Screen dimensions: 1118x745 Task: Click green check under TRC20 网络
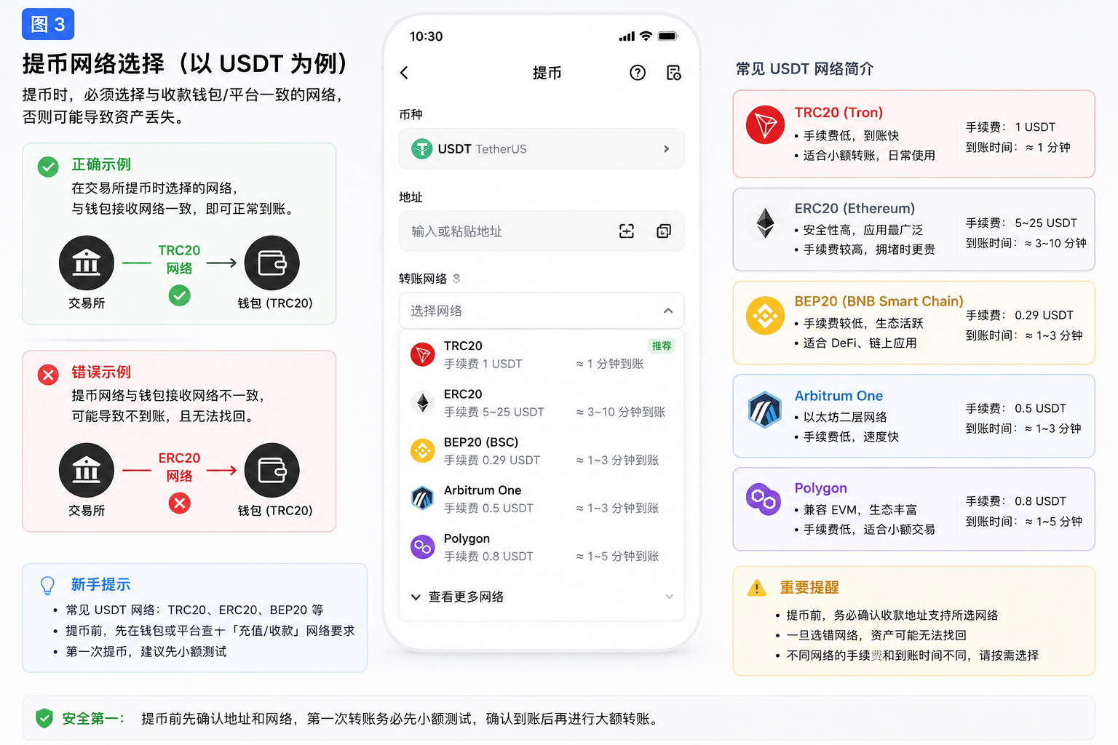coord(180,295)
